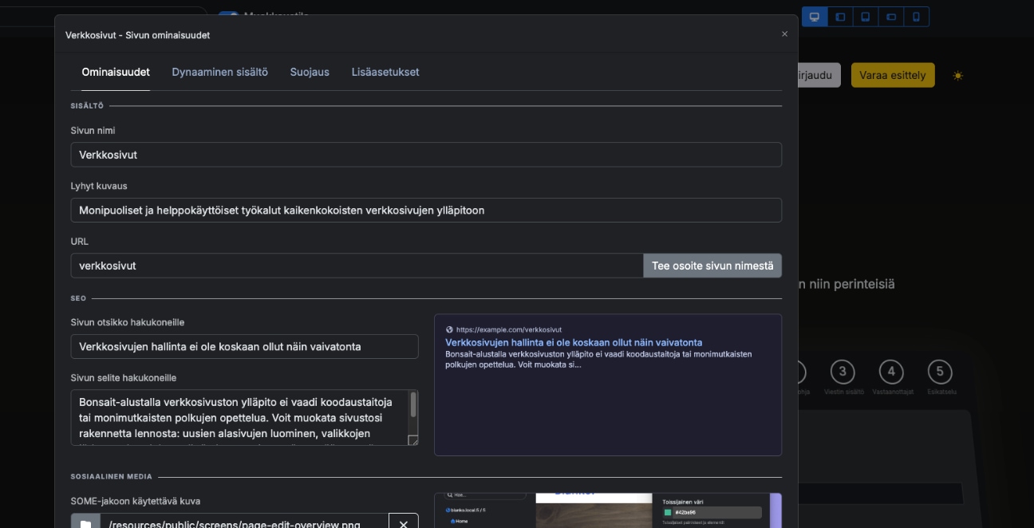Image resolution: width=1034 pixels, height=528 pixels.
Task: Select the desktop preview icon
Action: click(x=815, y=17)
